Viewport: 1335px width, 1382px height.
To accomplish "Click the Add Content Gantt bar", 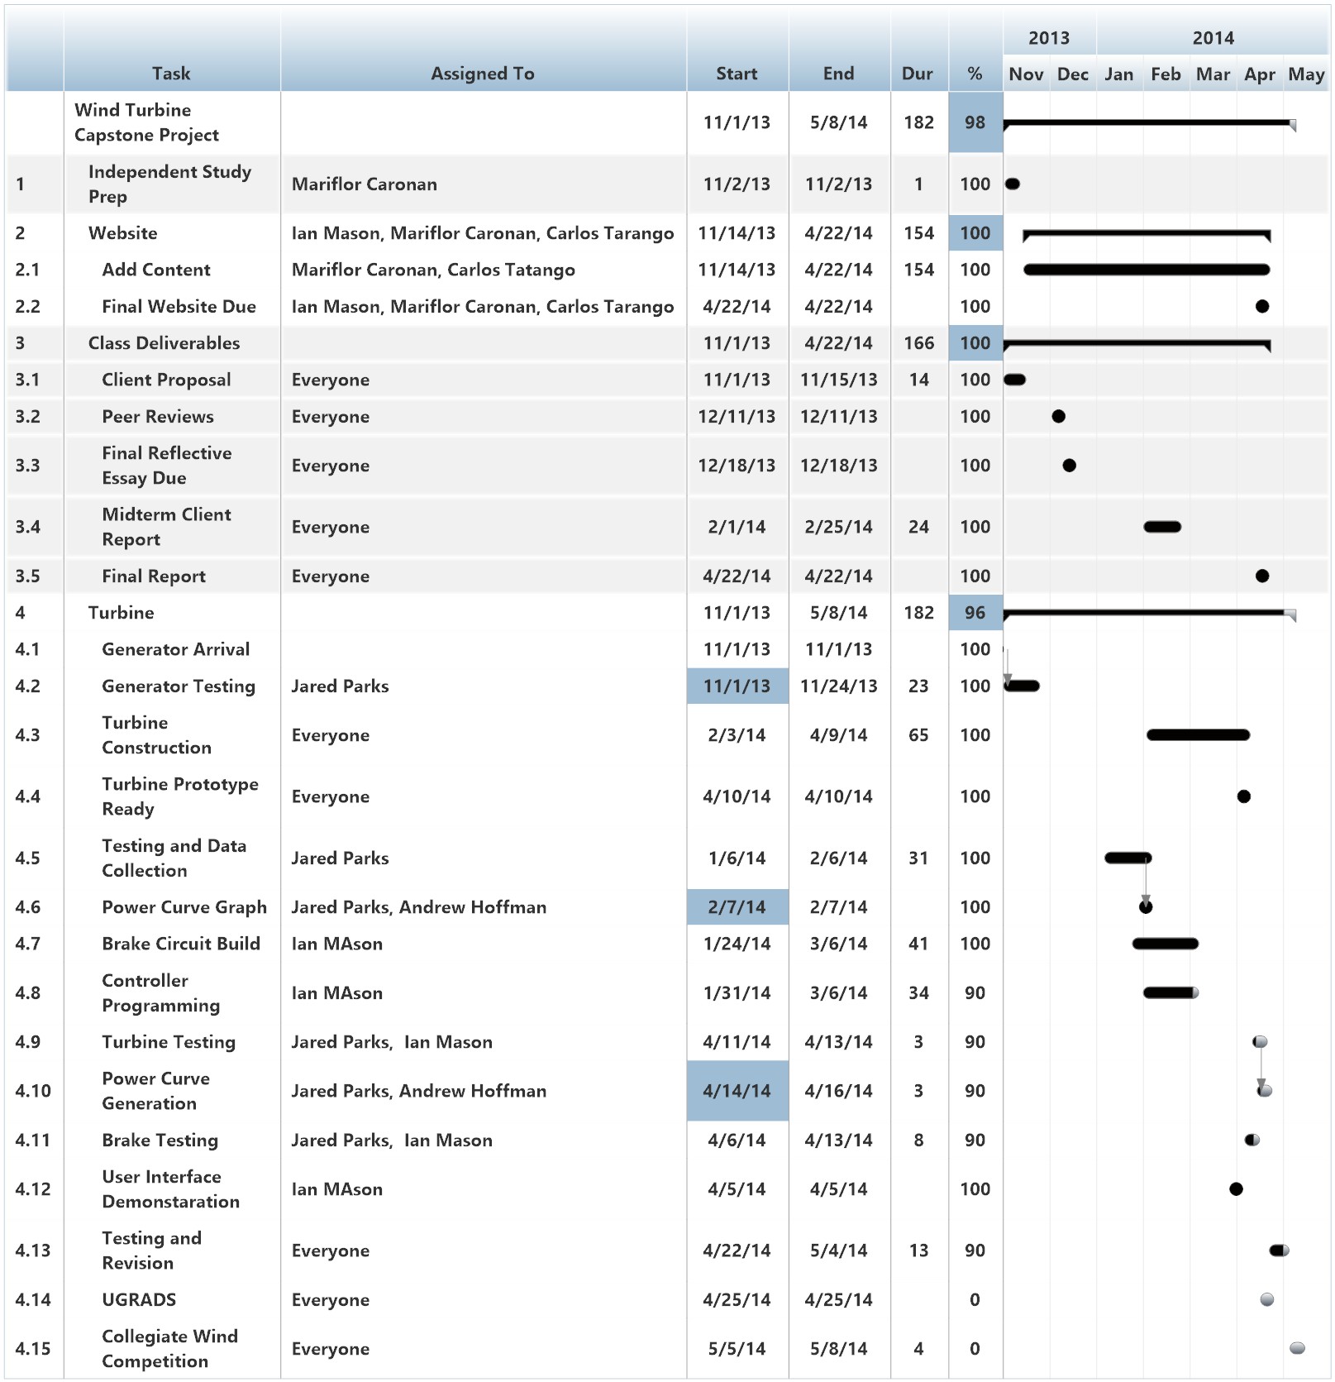I will 1147,270.
